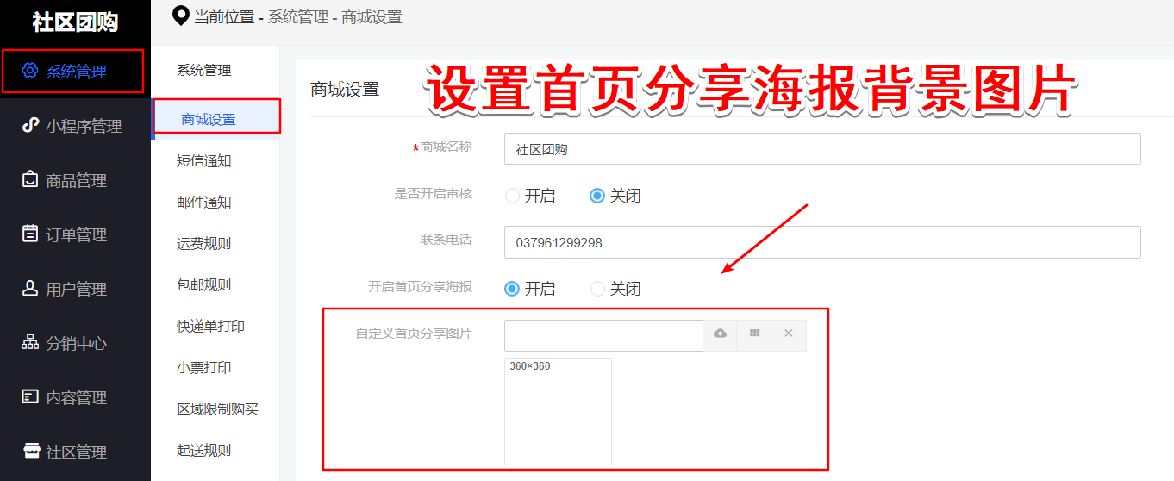Click the cloud upload icon for share image

pos(720,334)
